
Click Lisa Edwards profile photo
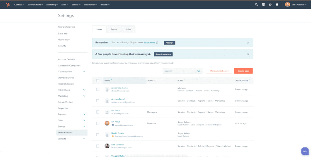pyautogui.click(x=107, y=146)
